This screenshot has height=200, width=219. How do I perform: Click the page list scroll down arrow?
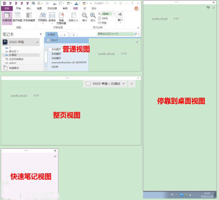(x=46, y=69)
